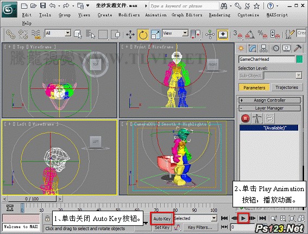Click the Edit Named Selection Sets icon
308x234 pixels.
coord(290,34)
